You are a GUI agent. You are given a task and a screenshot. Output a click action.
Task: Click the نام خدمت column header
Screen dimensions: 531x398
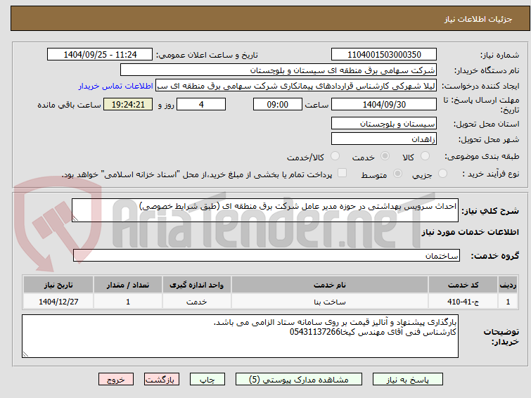coord(330,285)
